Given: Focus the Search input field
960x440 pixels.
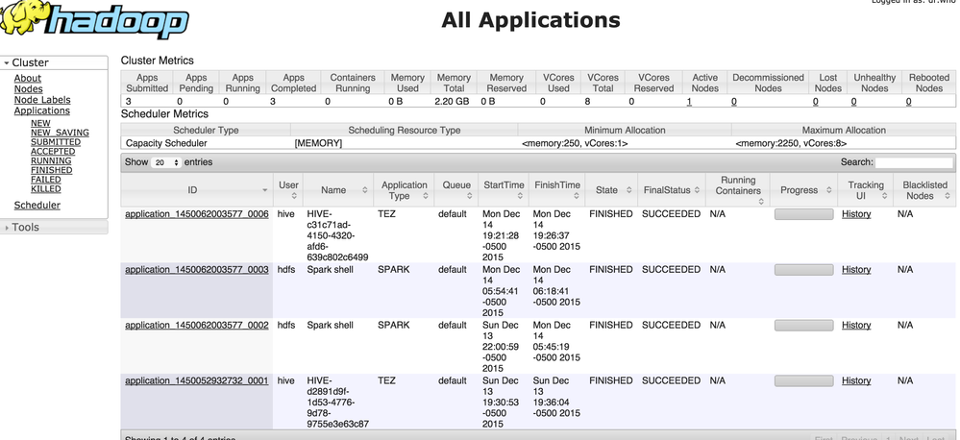Looking at the screenshot, I should pyautogui.click(x=914, y=162).
